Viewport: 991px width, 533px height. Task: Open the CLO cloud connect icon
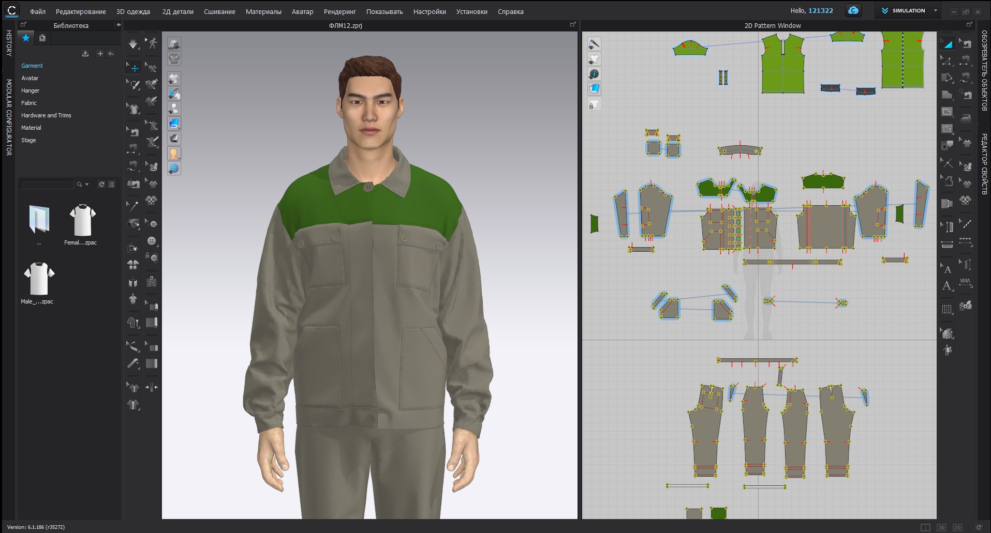[853, 10]
